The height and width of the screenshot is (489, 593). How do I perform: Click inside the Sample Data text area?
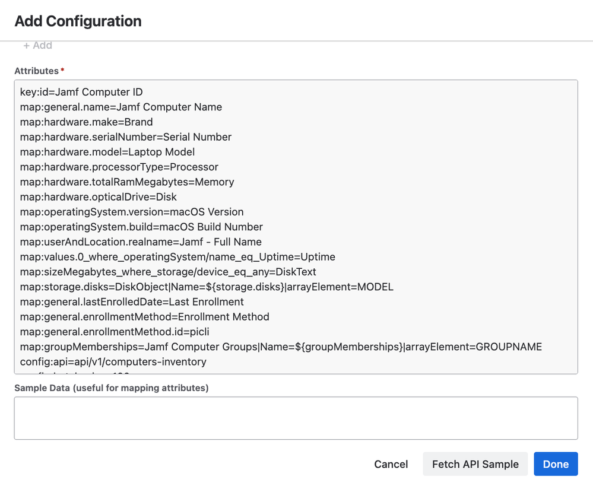(296, 418)
